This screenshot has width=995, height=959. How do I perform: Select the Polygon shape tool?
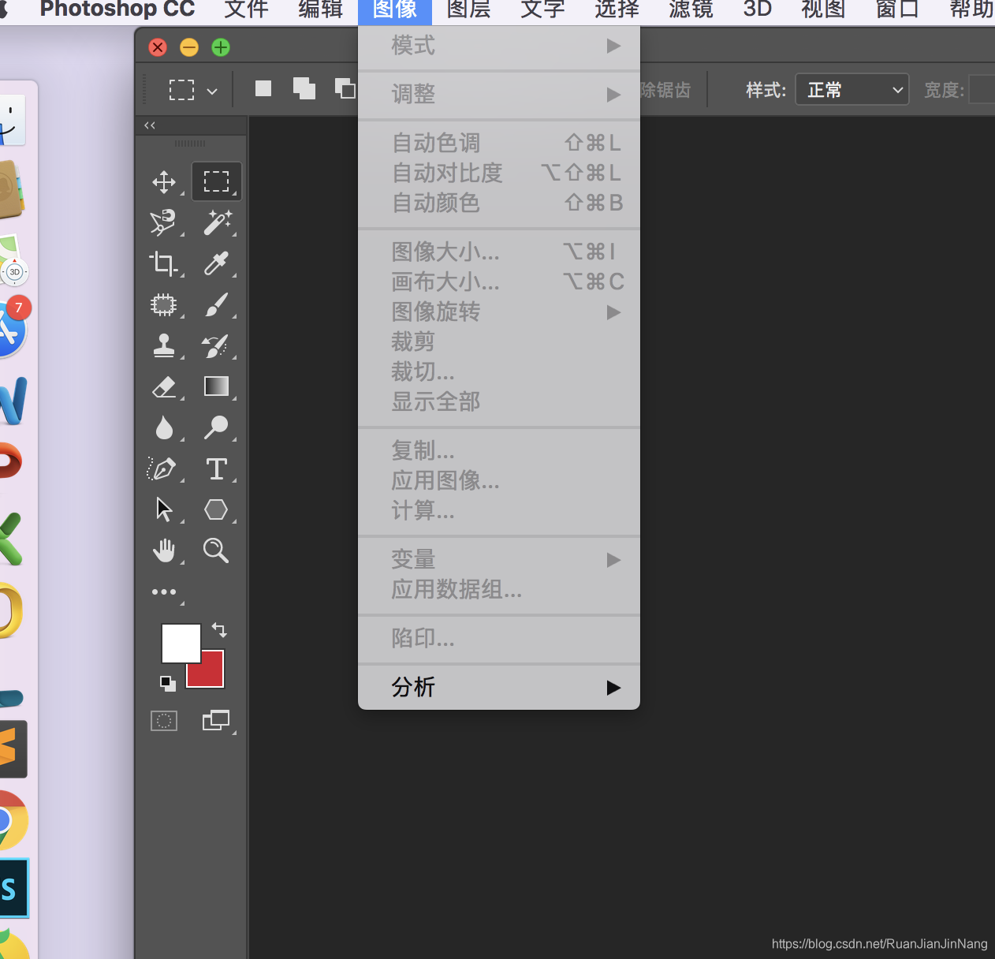[217, 509]
